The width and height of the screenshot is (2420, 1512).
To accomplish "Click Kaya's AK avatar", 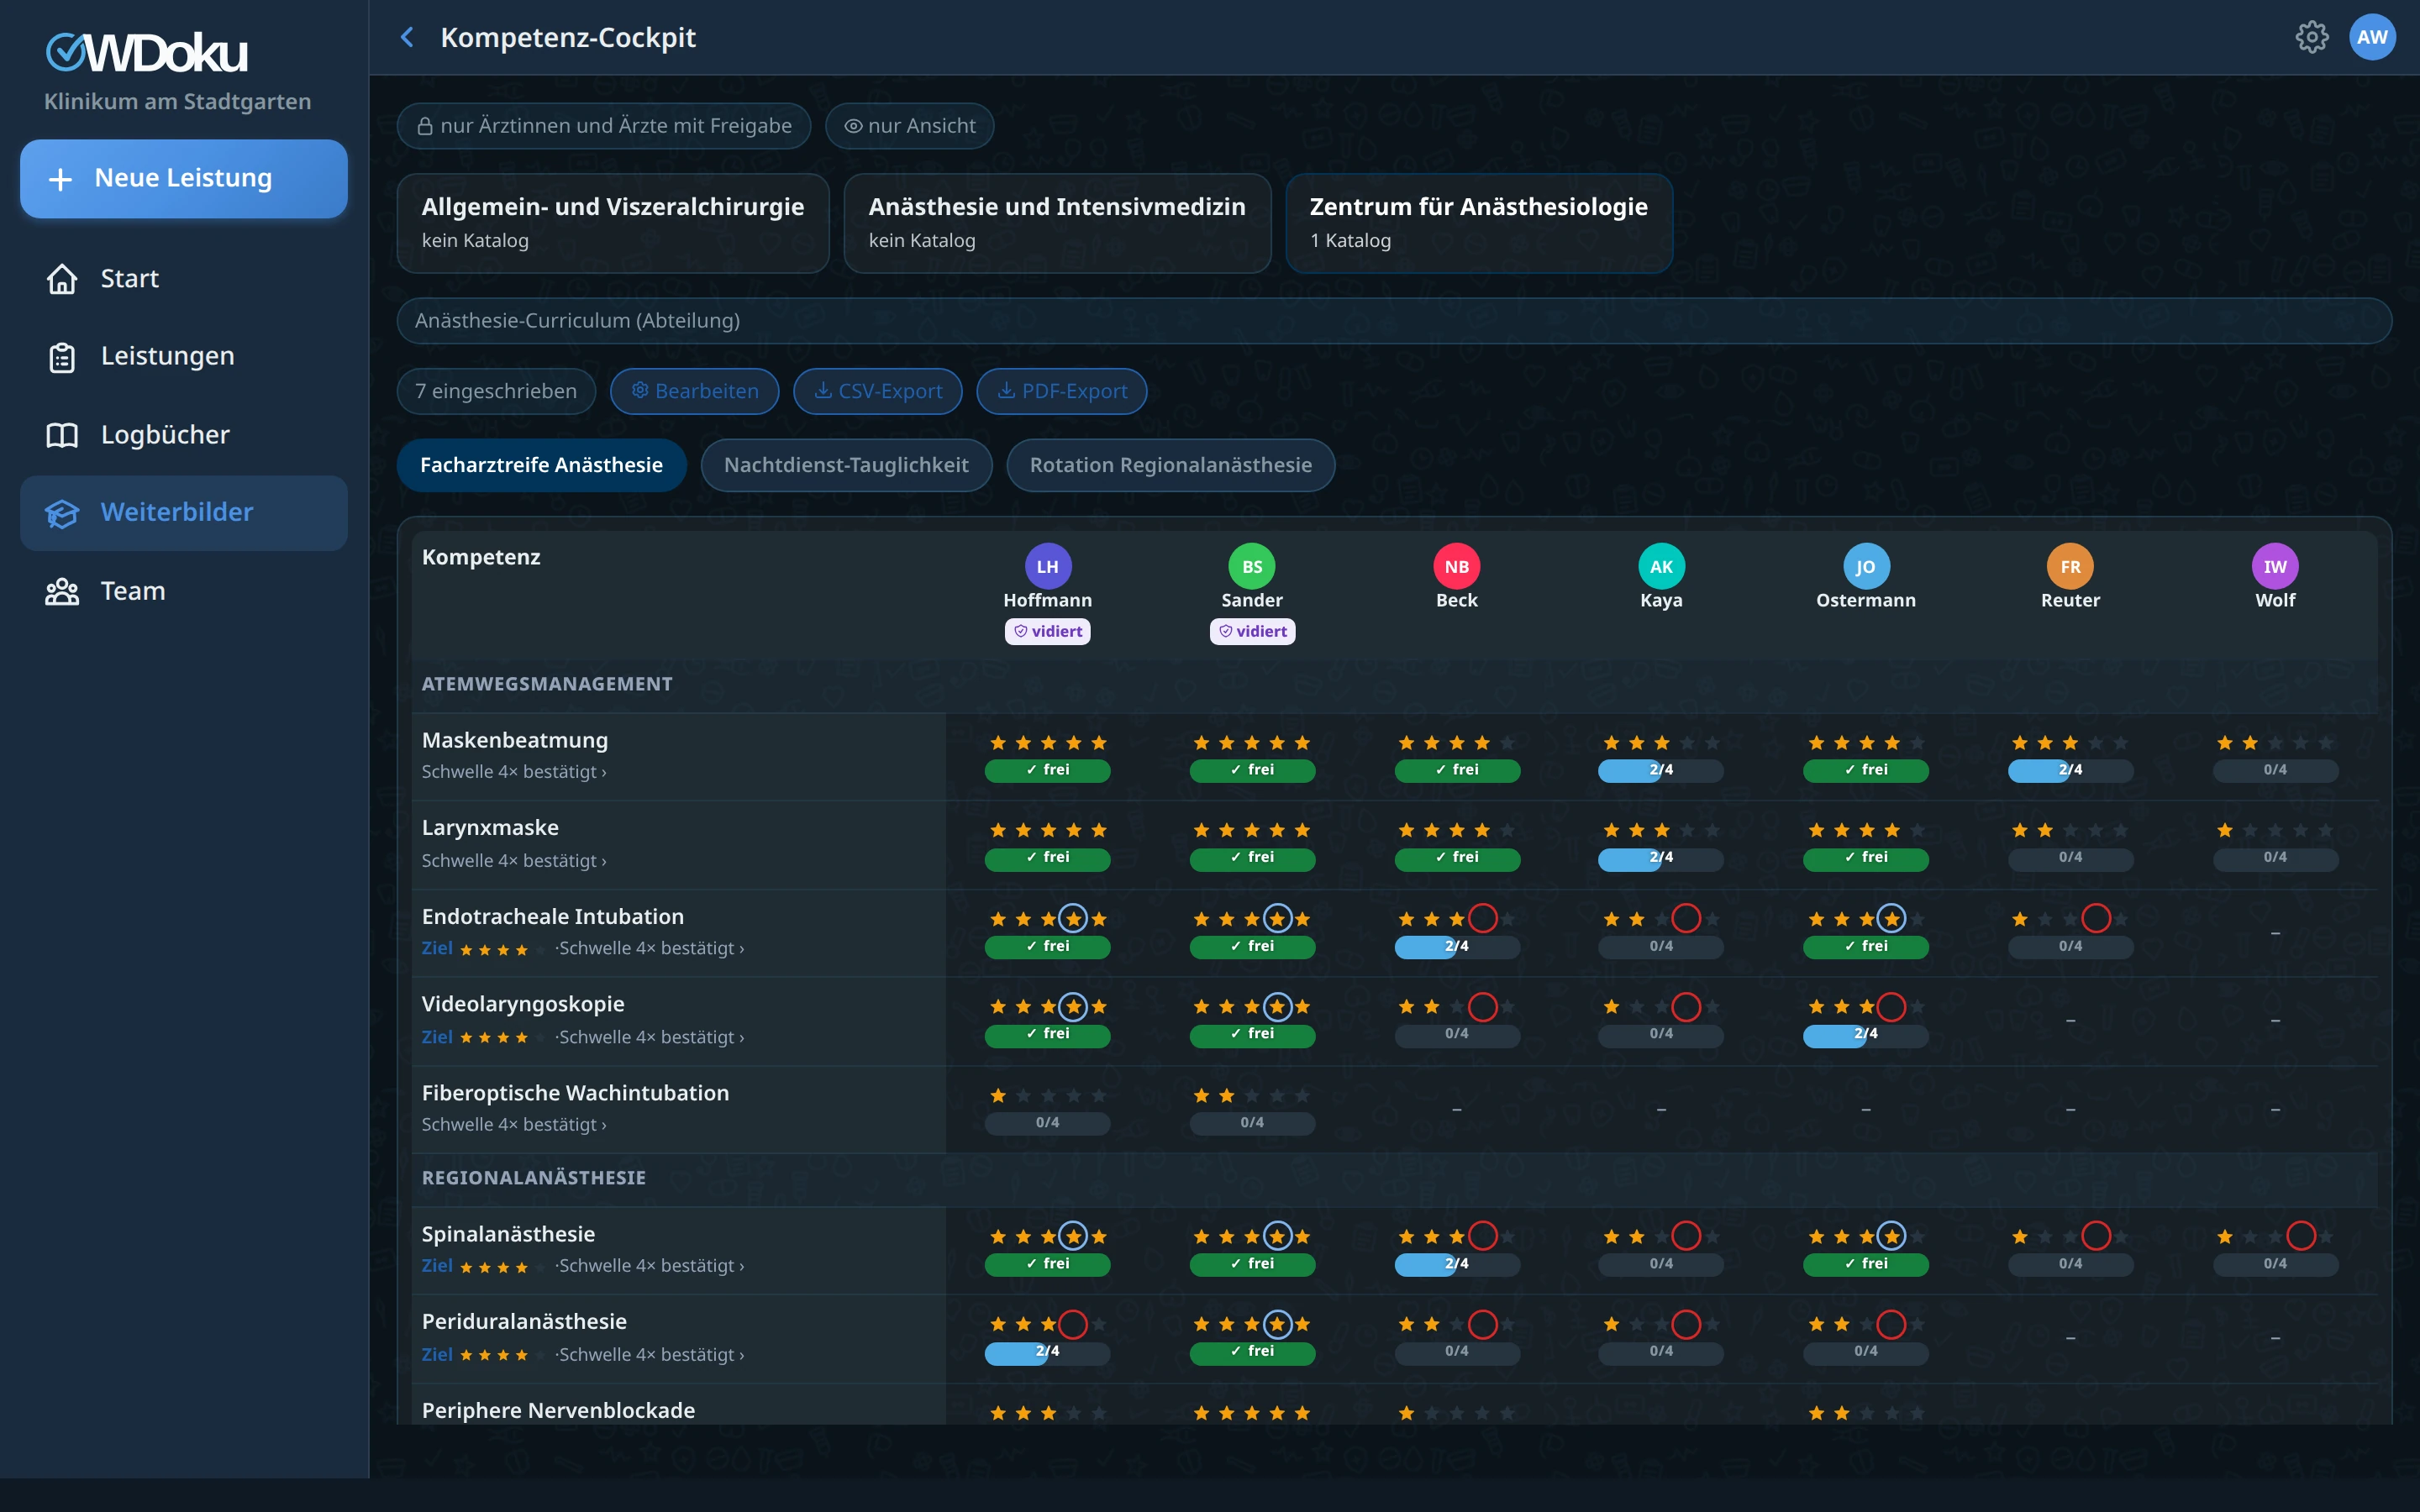I will click(1661, 567).
